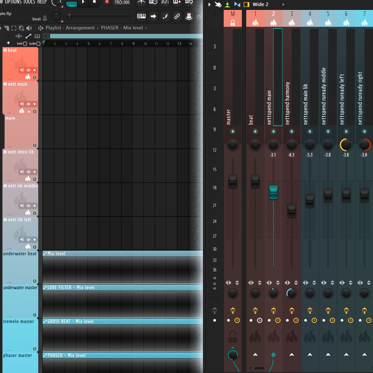Collapse nett main group with triangle
This screenshot has height=373, width=373.
tap(29, 112)
